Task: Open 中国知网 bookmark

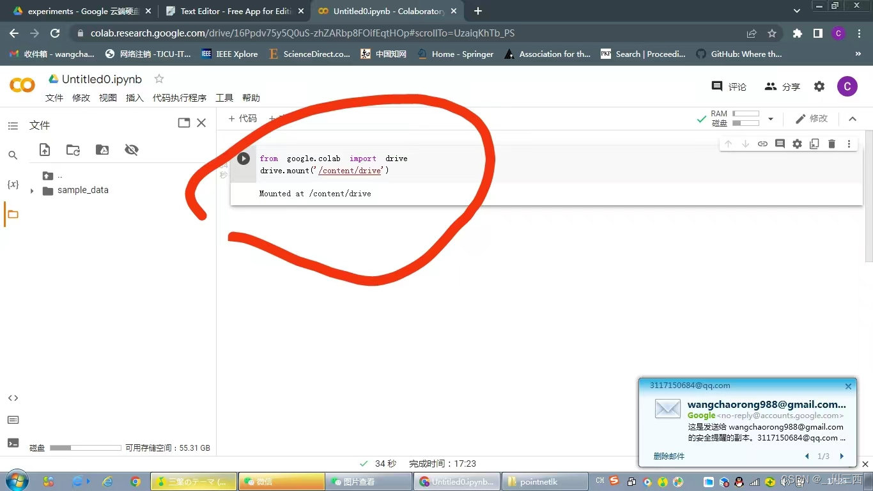Action: point(383,54)
